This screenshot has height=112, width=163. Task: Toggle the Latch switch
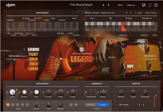pos(138,13)
